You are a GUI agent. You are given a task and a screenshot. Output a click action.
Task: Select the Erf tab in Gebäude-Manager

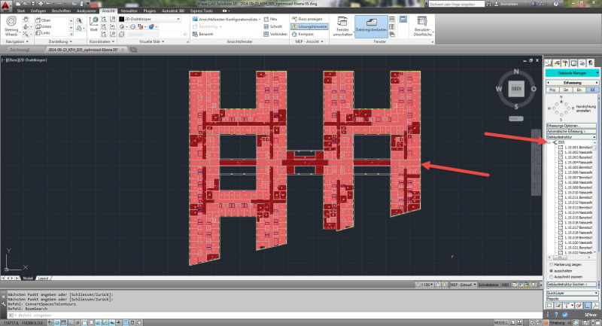tap(592, 90)
